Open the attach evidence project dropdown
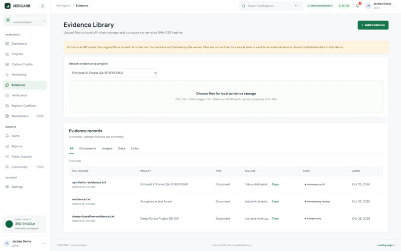Screen dimensions: 401x251 113,73
